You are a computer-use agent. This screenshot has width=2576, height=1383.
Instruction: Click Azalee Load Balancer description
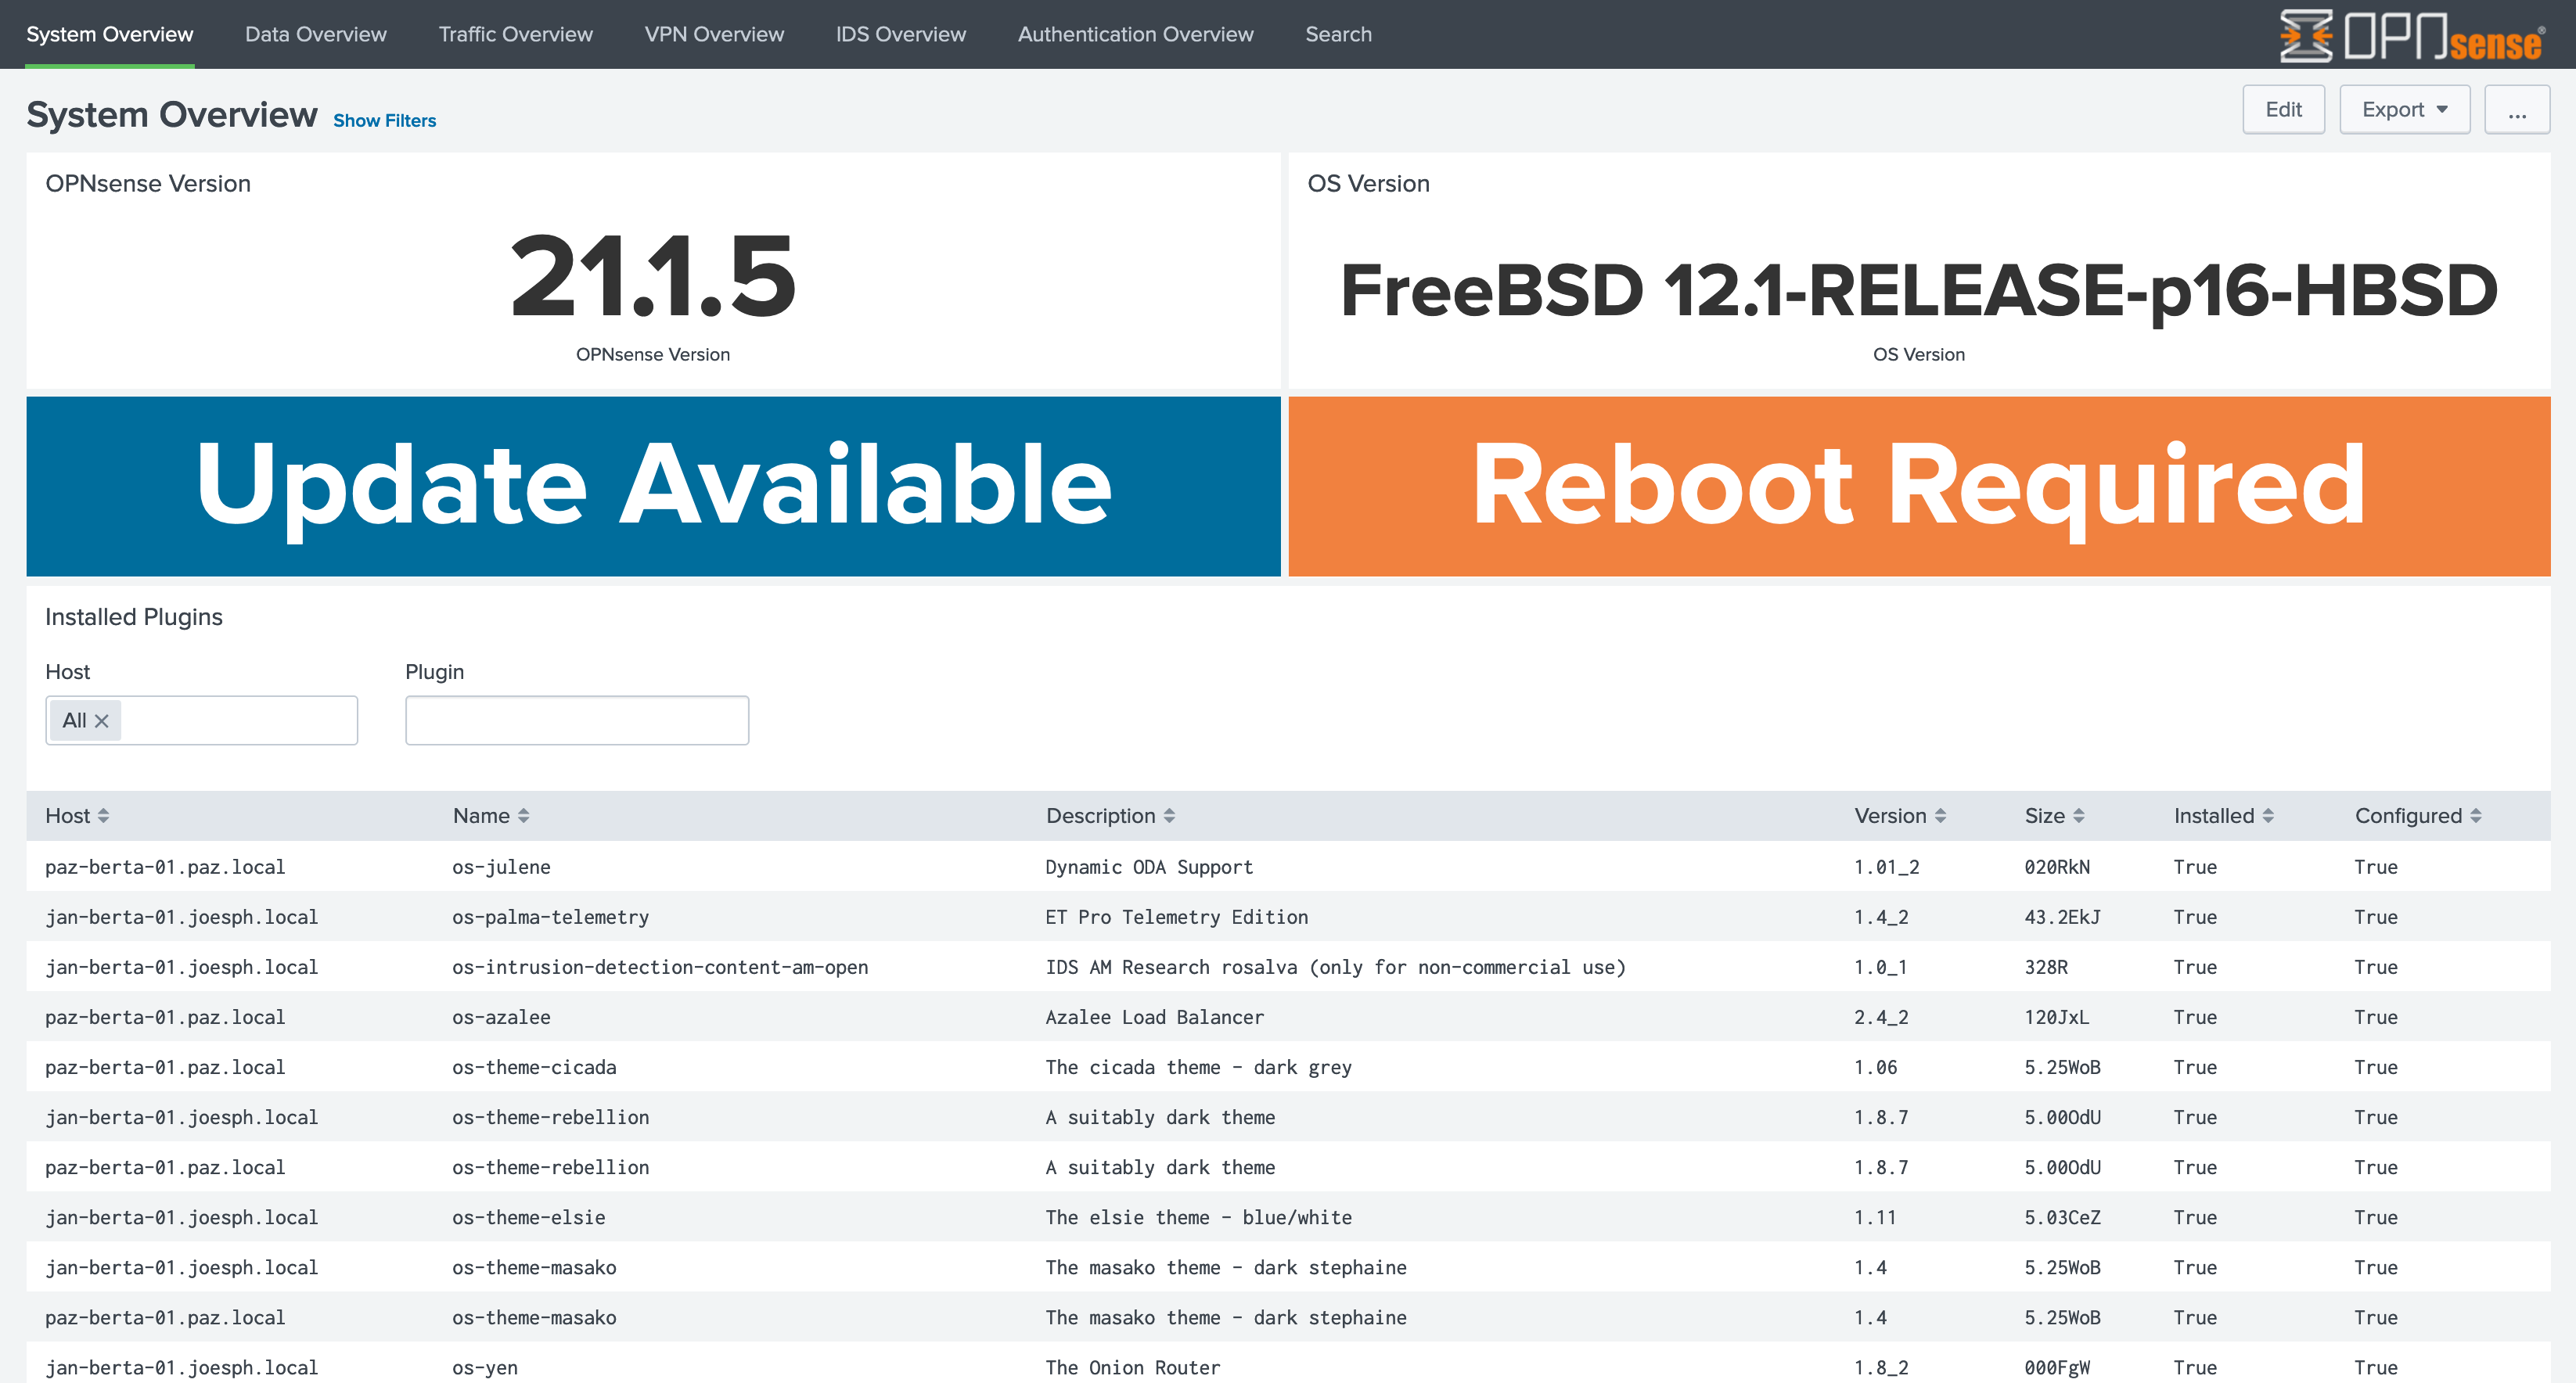(1155, 1017)
